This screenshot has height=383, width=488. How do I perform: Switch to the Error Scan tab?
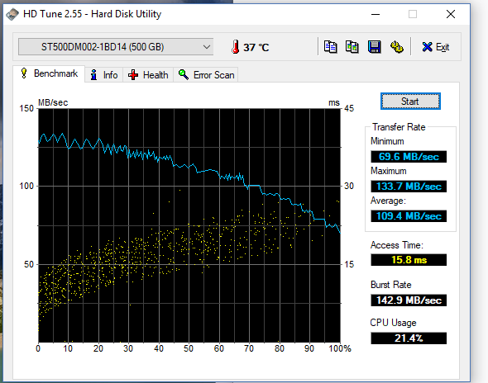pyautogui.click(x=206, y=75)
